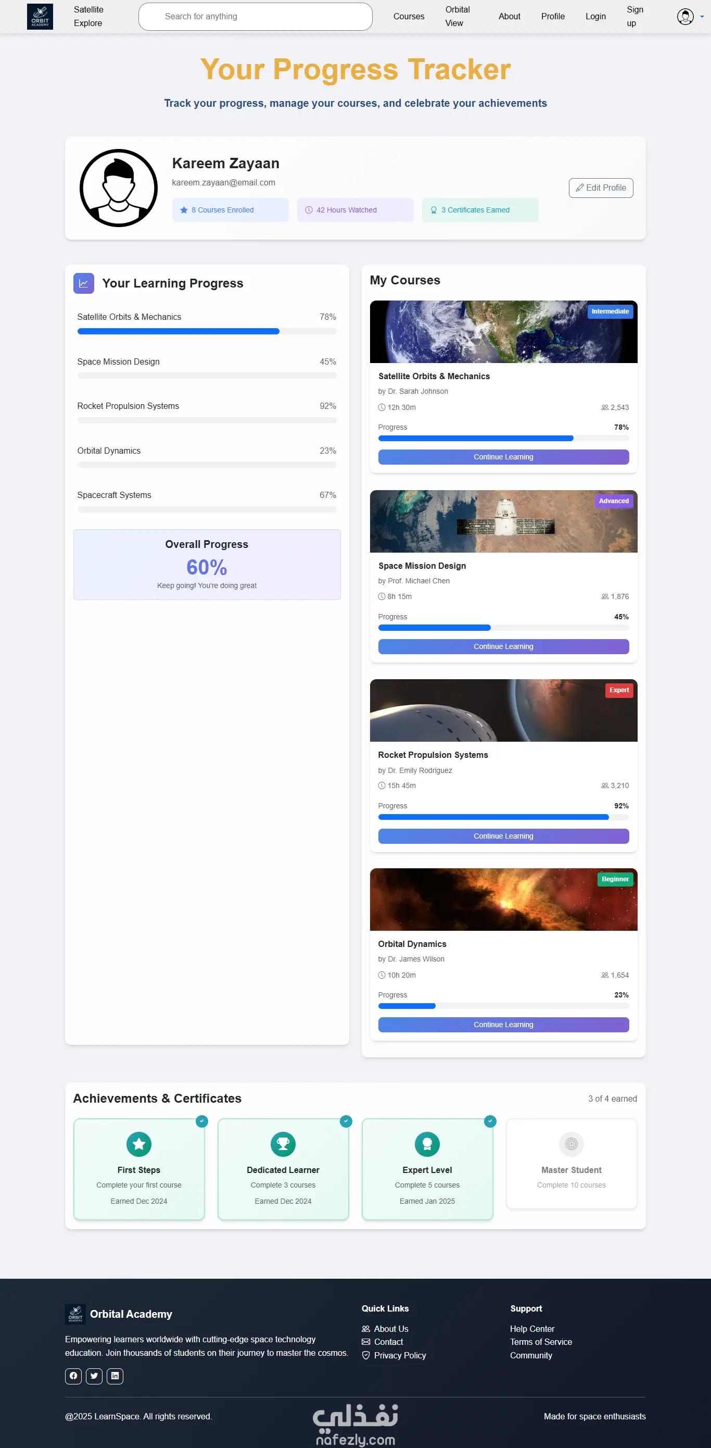Click the First Steps star badge icon
This screenshot has height=1448, width=711.
[x=139, y=1143]
